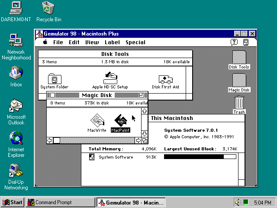Image resolution: width=277 pixels, height=208 pixels.
Task: Open the View menu
Action: (92, 42)
